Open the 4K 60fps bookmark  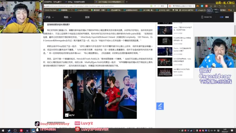tap(147, 10)
